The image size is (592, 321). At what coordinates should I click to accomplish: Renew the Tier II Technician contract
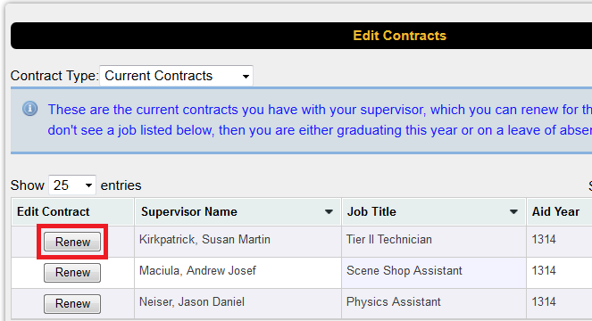[72, 242]
